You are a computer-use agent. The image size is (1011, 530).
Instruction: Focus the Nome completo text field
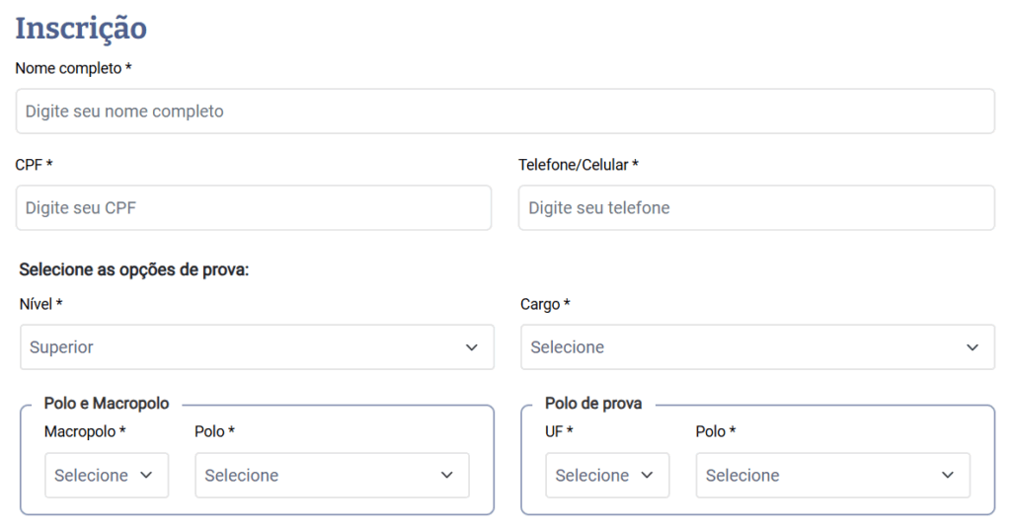(x=505, y=112)
